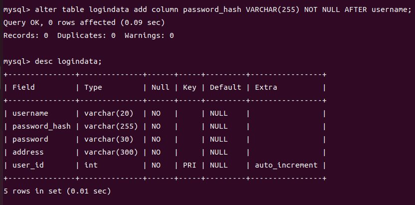Viewport: 415px width, 205px height.
Task: Click the 'user_id' field cell
Action: [28, 165]
